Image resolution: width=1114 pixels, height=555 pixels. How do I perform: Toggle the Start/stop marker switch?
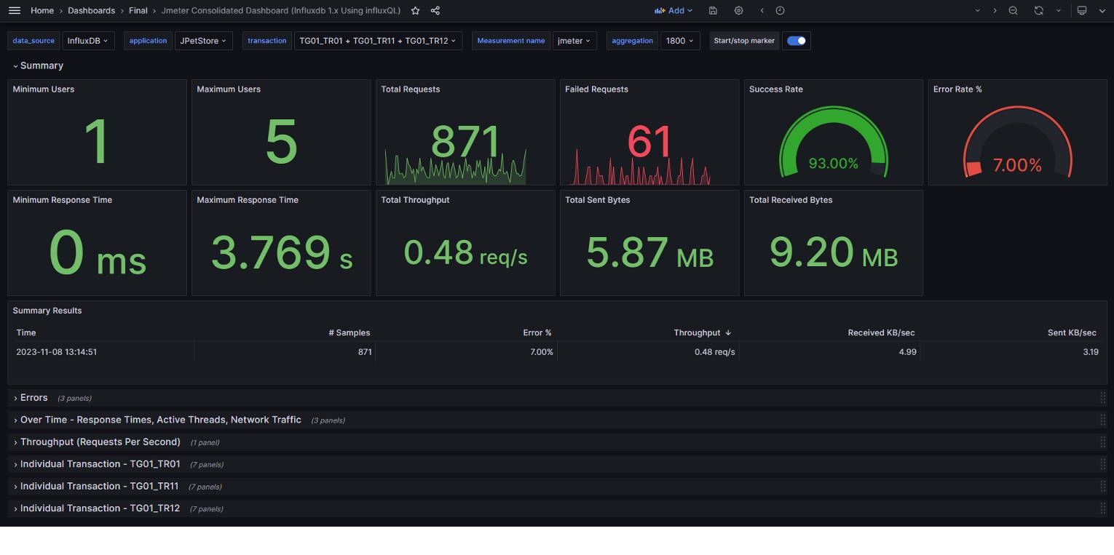(796, 41)
